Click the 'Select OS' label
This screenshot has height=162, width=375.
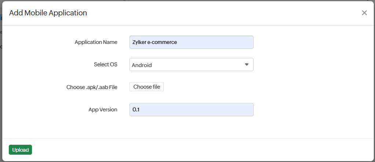point(105,65)
